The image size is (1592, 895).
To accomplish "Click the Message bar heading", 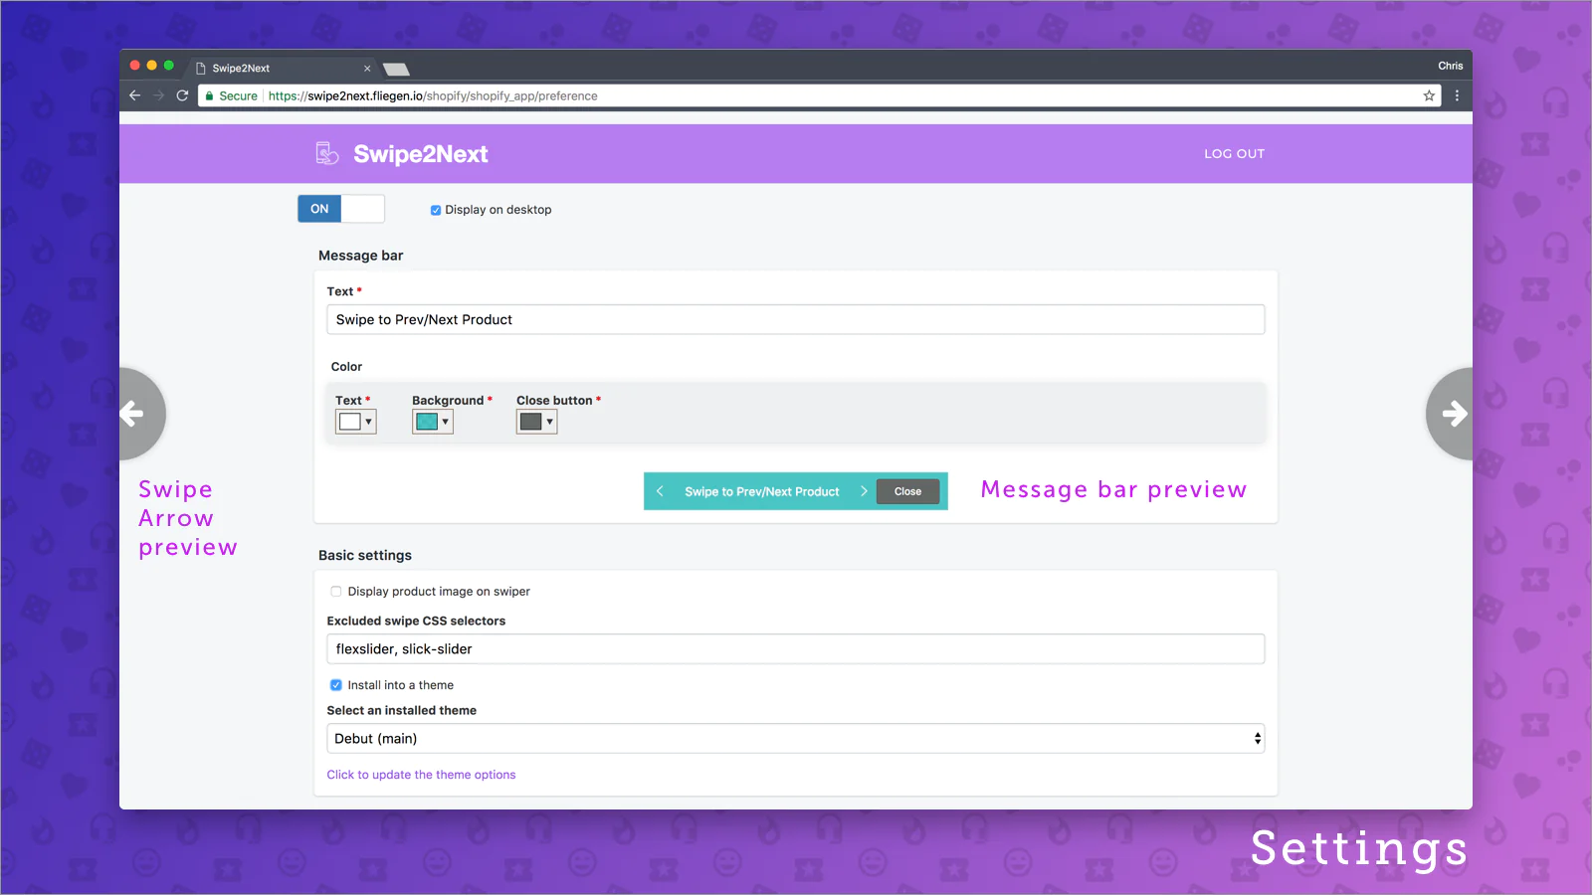I will point(361,256).
